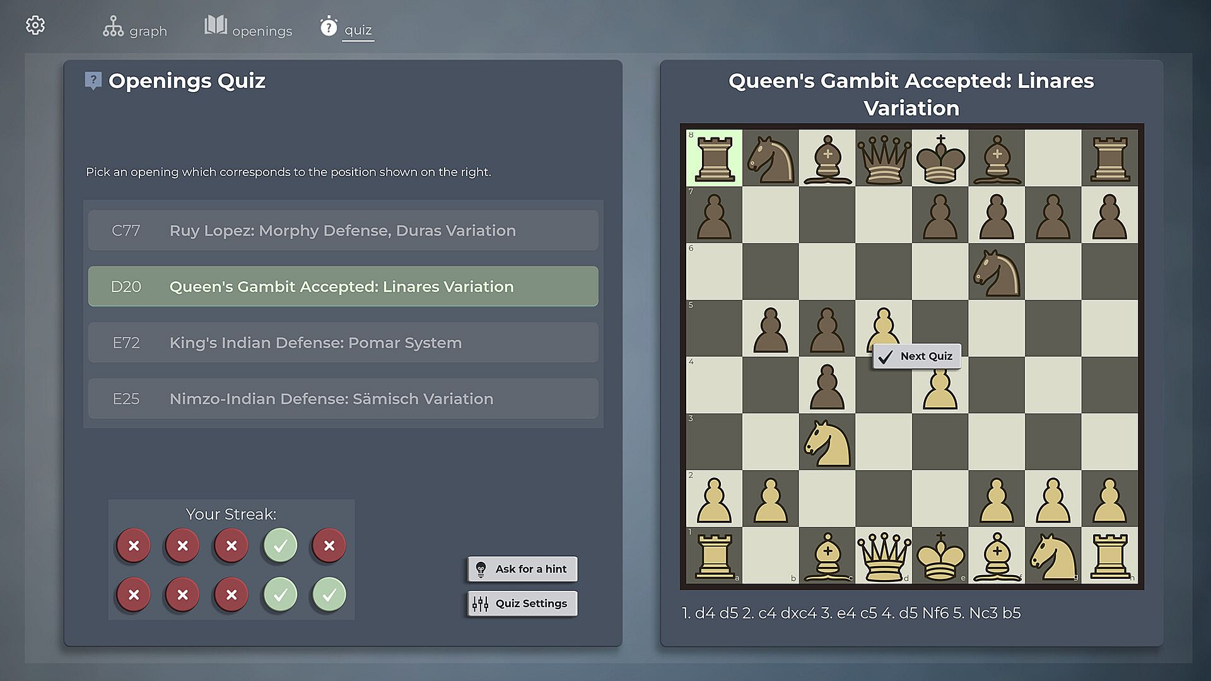Click the quiz stopwatch icon
The width and height of the screenshot is (1211, 681).
click(x=328, y=26)
